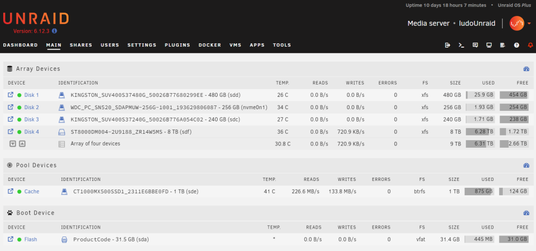Click Disk 1 green status indicator

coord(19,95)
